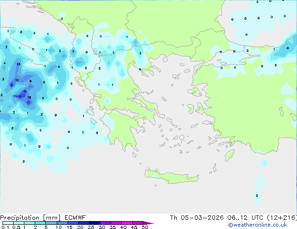This screenshot has width=297, height=229.
Task: Click the above-50 arrow tip of legend
Action: point(148,223)
